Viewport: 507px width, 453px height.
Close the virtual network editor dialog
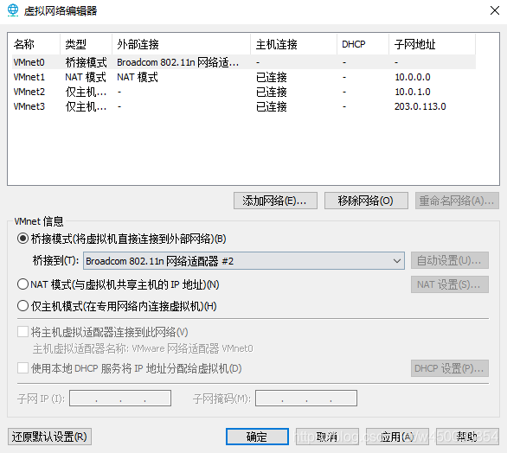pyautogui.click(x=494, y=10)
